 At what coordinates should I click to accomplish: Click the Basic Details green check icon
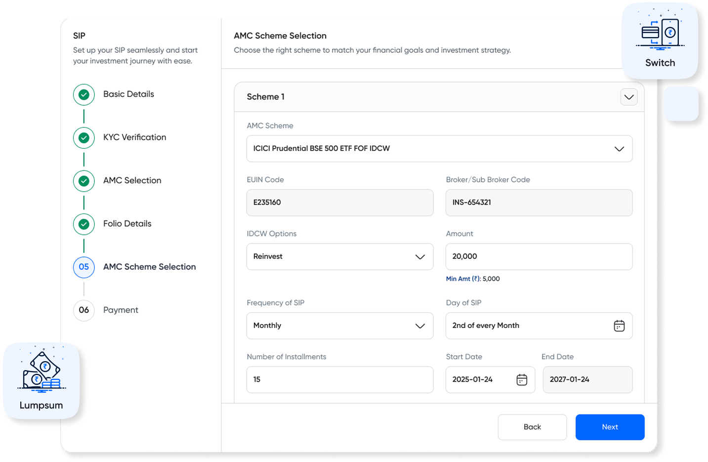pyautogui.click(x=84, y=94)
